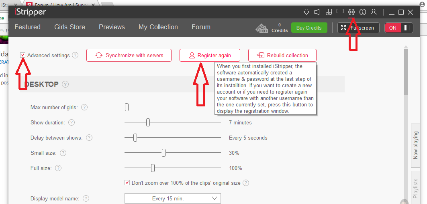Click the megaphone news icon
Viewport: 427px width, 204px height.
pyautogui.click(x=317, y=12)
